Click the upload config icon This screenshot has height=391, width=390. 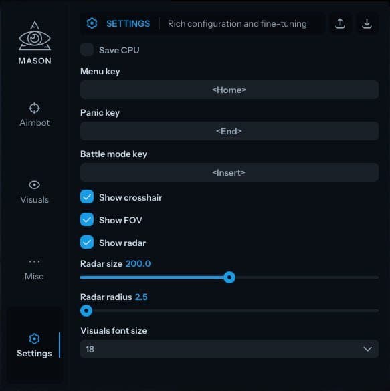point(340,23)
